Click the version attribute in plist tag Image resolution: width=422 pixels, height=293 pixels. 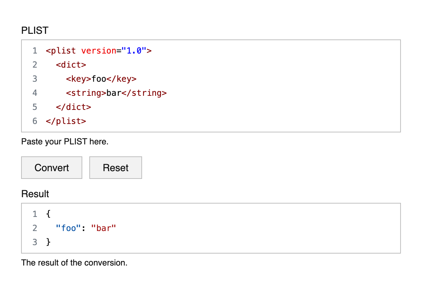coord(98,51)
